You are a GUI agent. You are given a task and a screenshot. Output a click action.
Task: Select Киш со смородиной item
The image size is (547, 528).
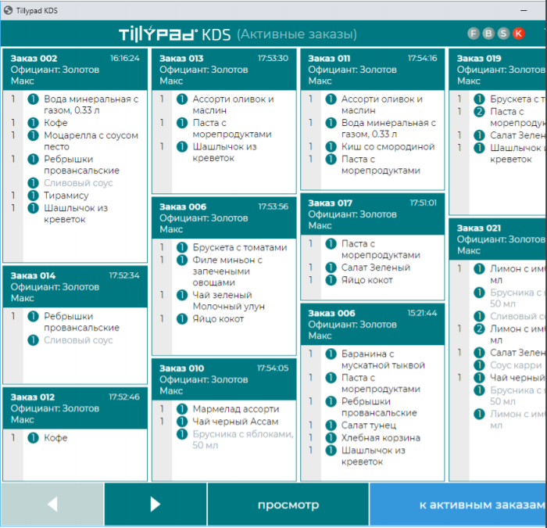coord(388,147)
